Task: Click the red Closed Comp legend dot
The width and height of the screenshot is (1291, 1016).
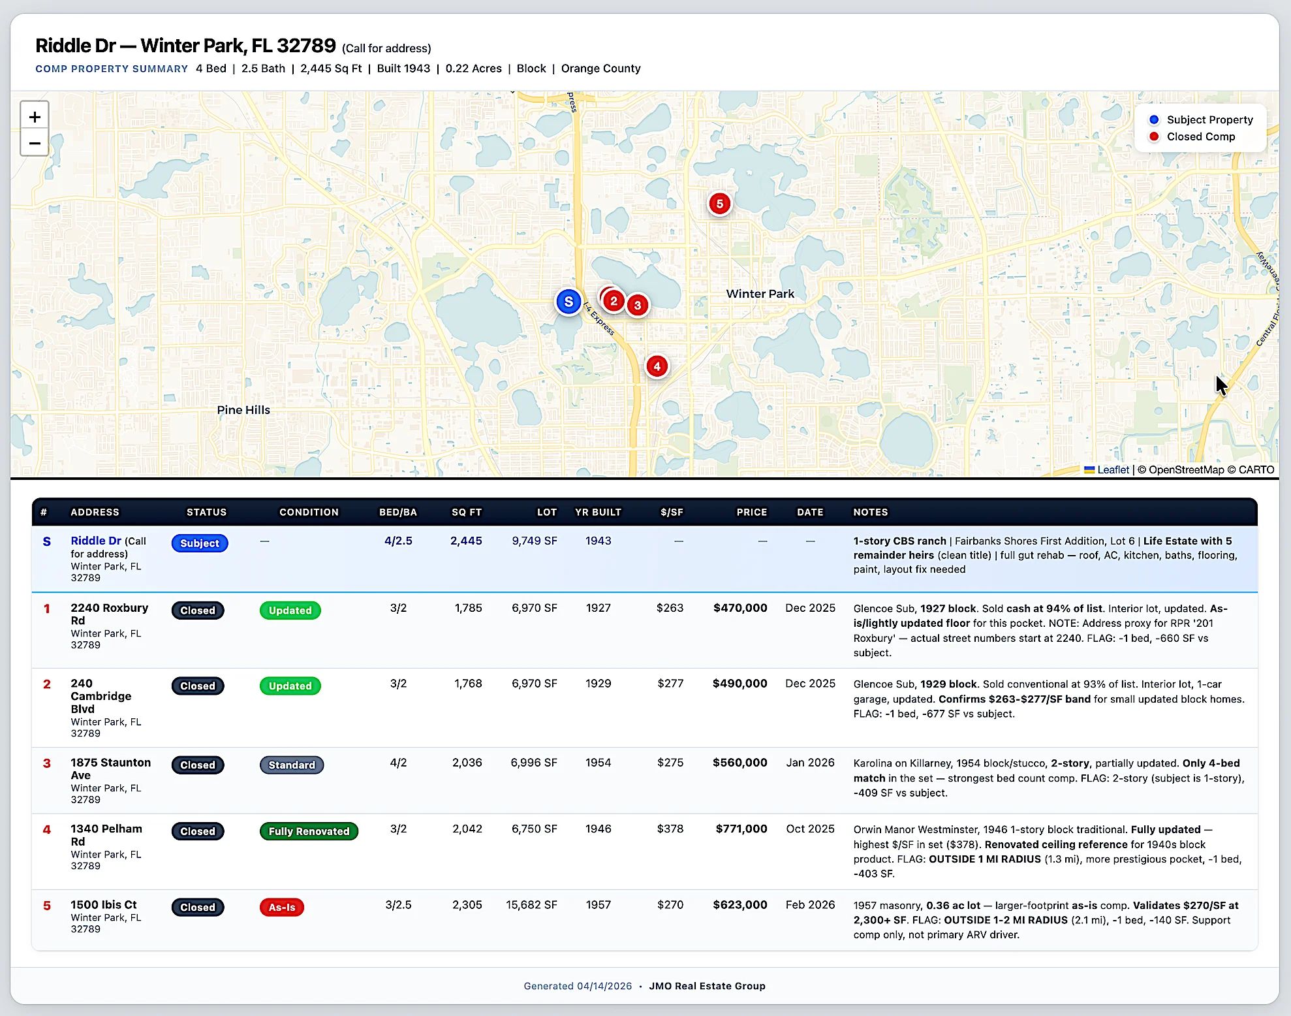Action: 1154,136
